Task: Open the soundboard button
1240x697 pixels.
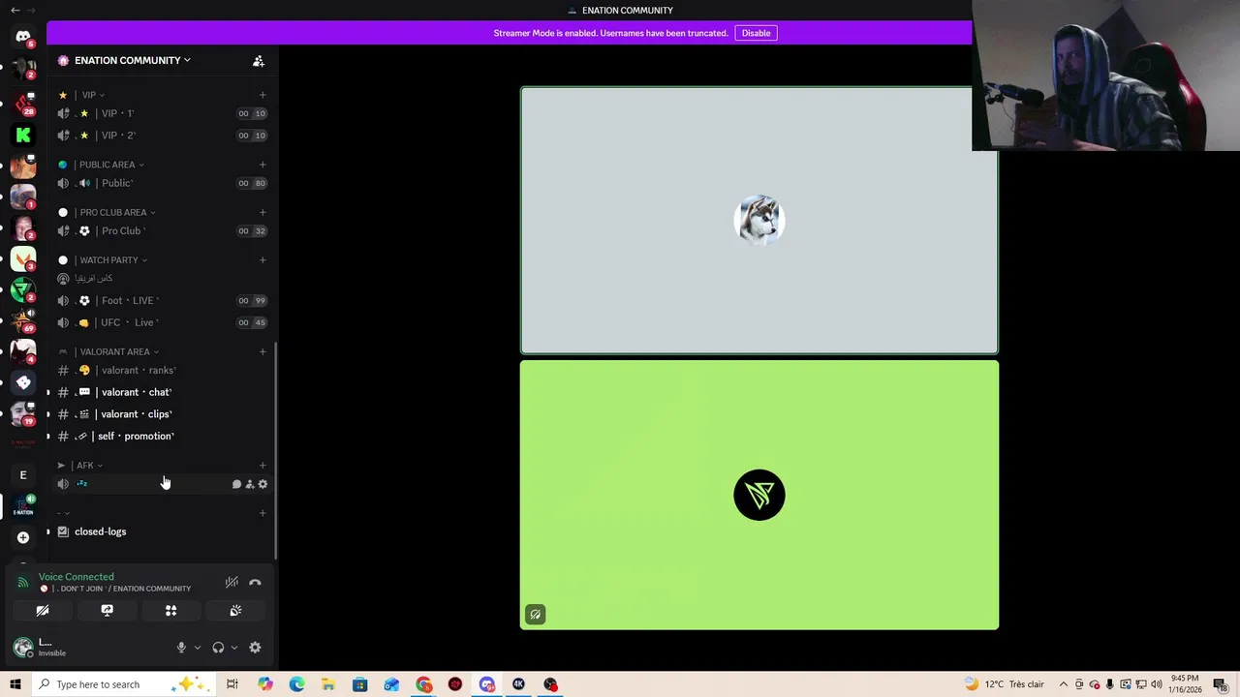Action: pos(235,611)
